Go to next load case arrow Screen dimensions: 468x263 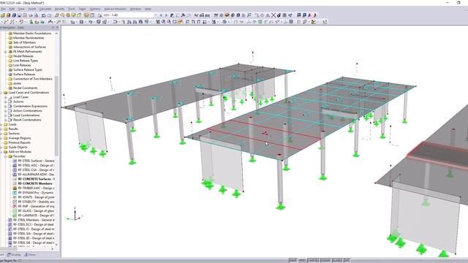(x=166, y=15)
